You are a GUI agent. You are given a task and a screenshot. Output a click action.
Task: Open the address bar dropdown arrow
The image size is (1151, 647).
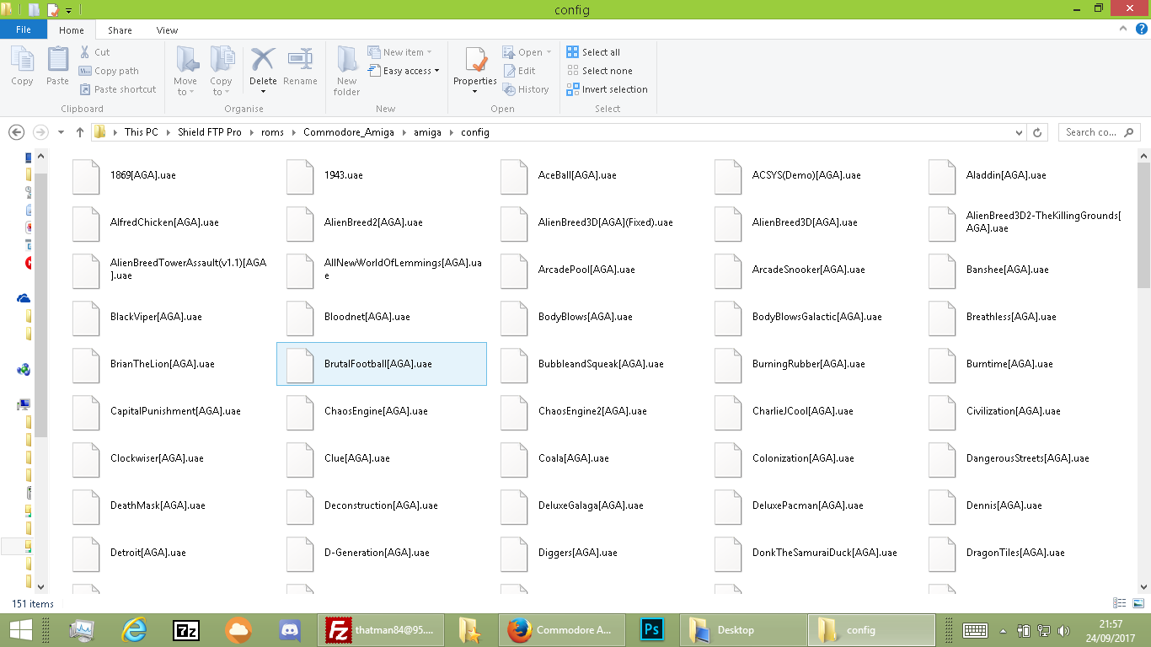pyautogui.click(x=1019, y=131)
